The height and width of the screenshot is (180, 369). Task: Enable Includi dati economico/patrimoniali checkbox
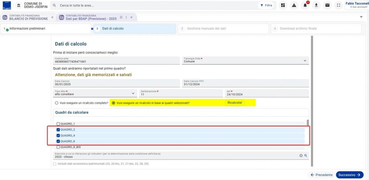point(55,164)
